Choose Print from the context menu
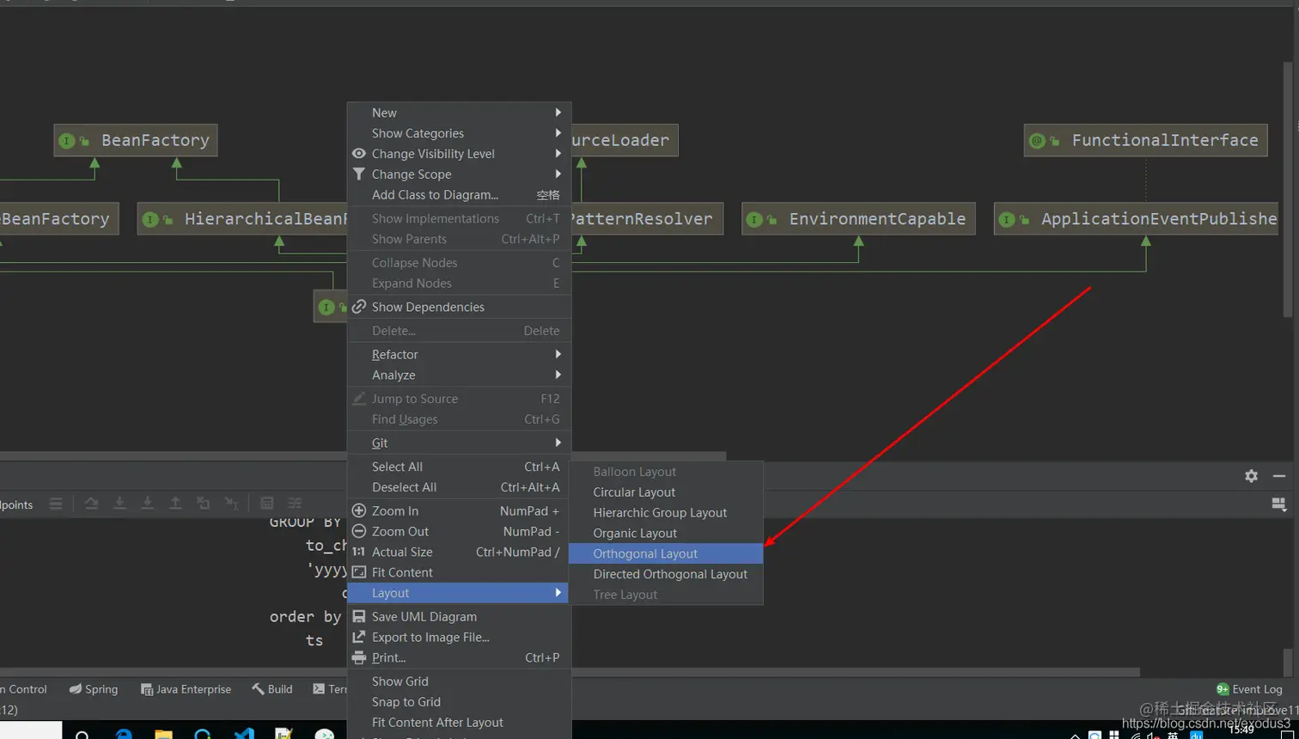The image size is (1299, 739). pyautogui.click(x=459, y=657)
